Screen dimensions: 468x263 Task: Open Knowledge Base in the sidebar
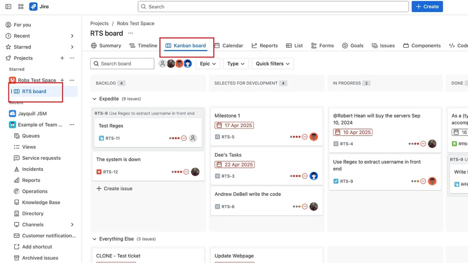(x=41, y=203)
